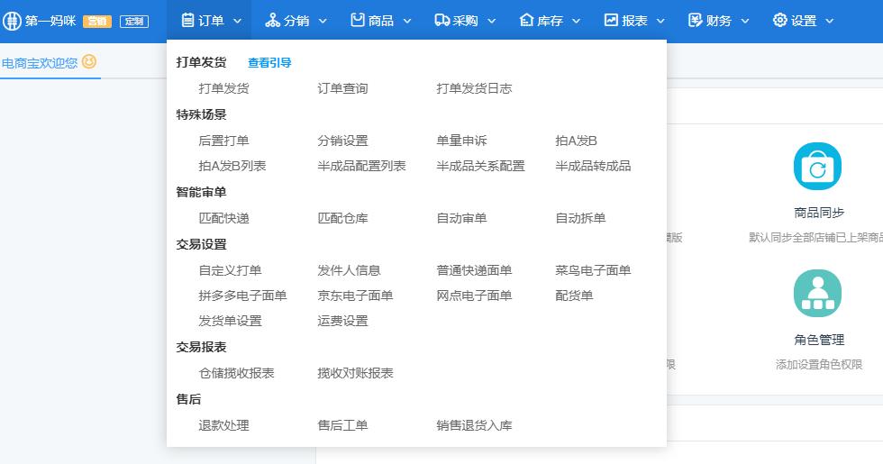Screen dimensions: 883x464
Task: Click the 设置 gear icon in navbar
Action: point(780,20)
